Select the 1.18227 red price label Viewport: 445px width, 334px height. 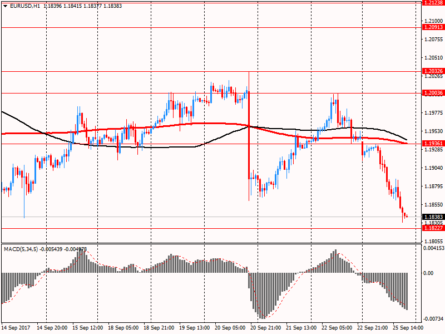[433, 228]
